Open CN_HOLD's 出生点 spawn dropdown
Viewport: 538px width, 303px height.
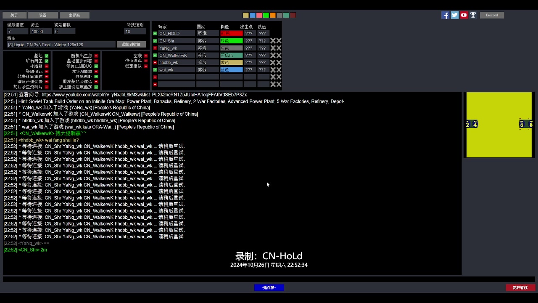coord(250,34)
